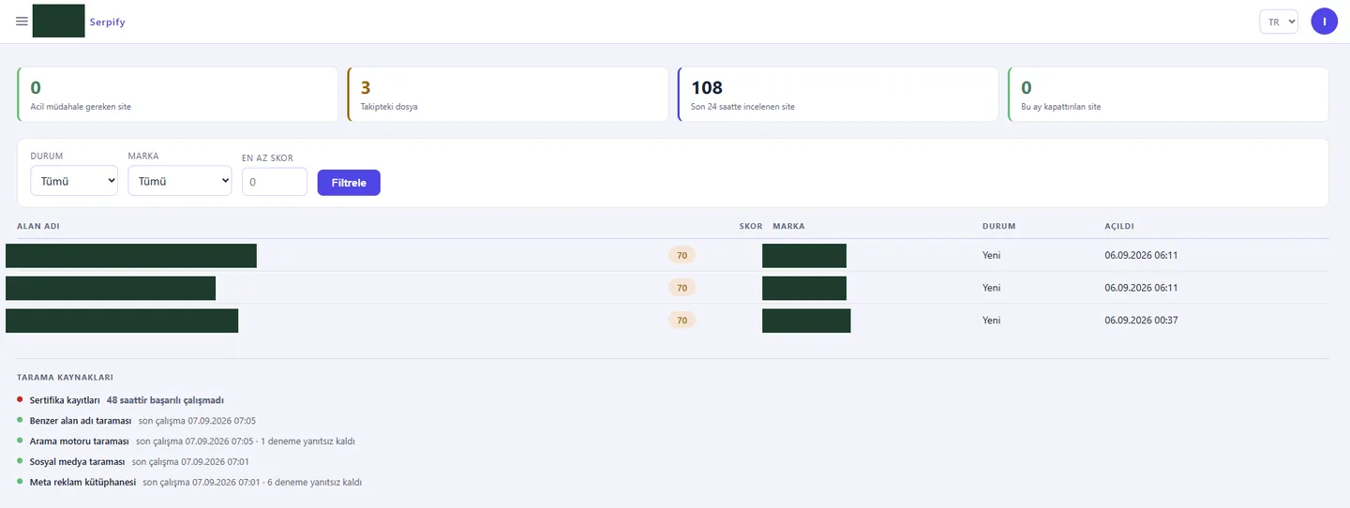This screenshot has width=1350, height=508.
Task: Focus the En az skor input
Action: tap(275, 182)
